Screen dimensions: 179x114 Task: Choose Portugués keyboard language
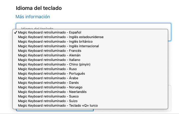click(51, 73)
